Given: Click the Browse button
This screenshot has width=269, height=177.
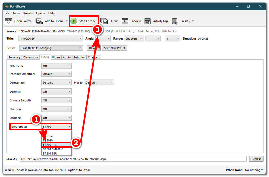Looking at the screenshot, I should [256, 159].
